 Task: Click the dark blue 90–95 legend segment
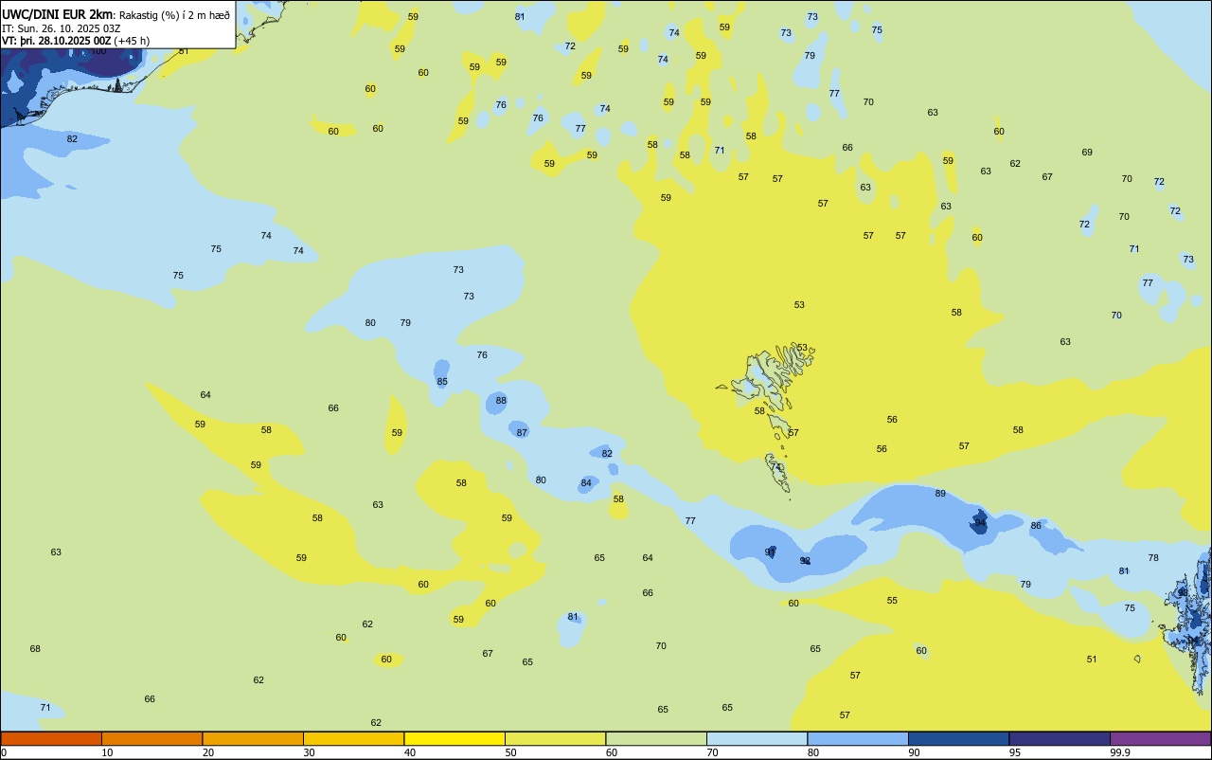coord(958,738)
